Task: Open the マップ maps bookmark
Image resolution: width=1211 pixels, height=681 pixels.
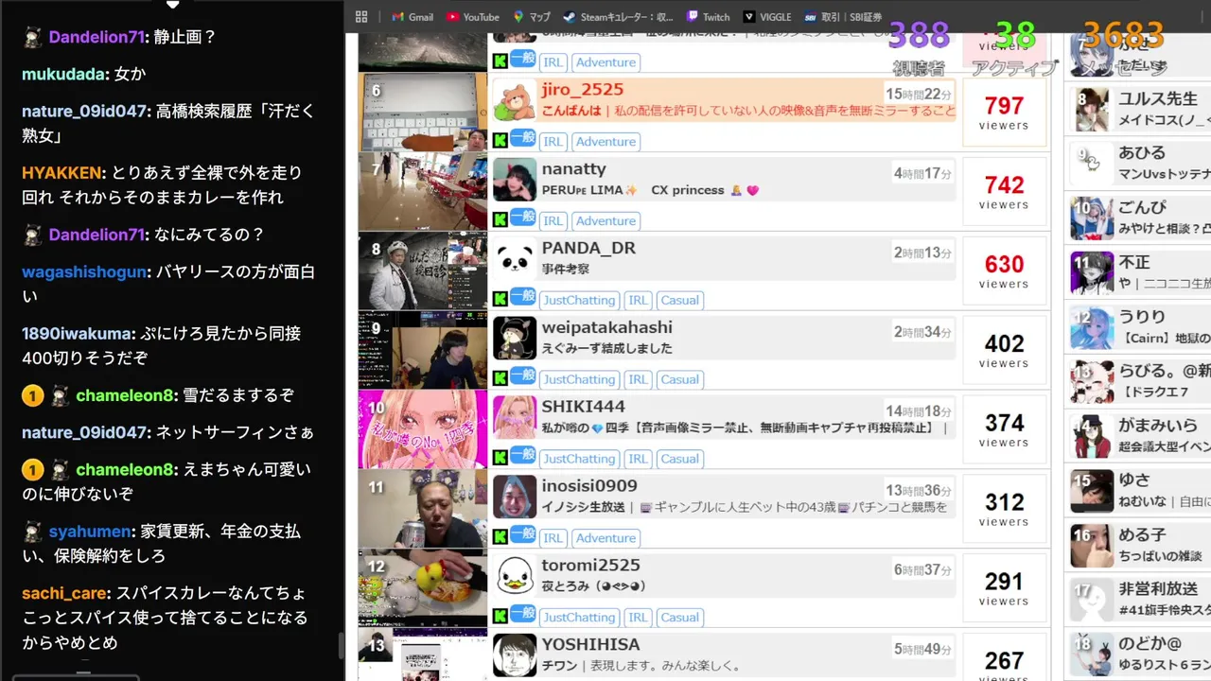Action: click(x=531, y=17)
